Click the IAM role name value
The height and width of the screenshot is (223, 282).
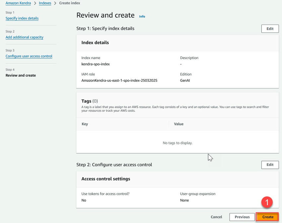(x=119, y=81)
